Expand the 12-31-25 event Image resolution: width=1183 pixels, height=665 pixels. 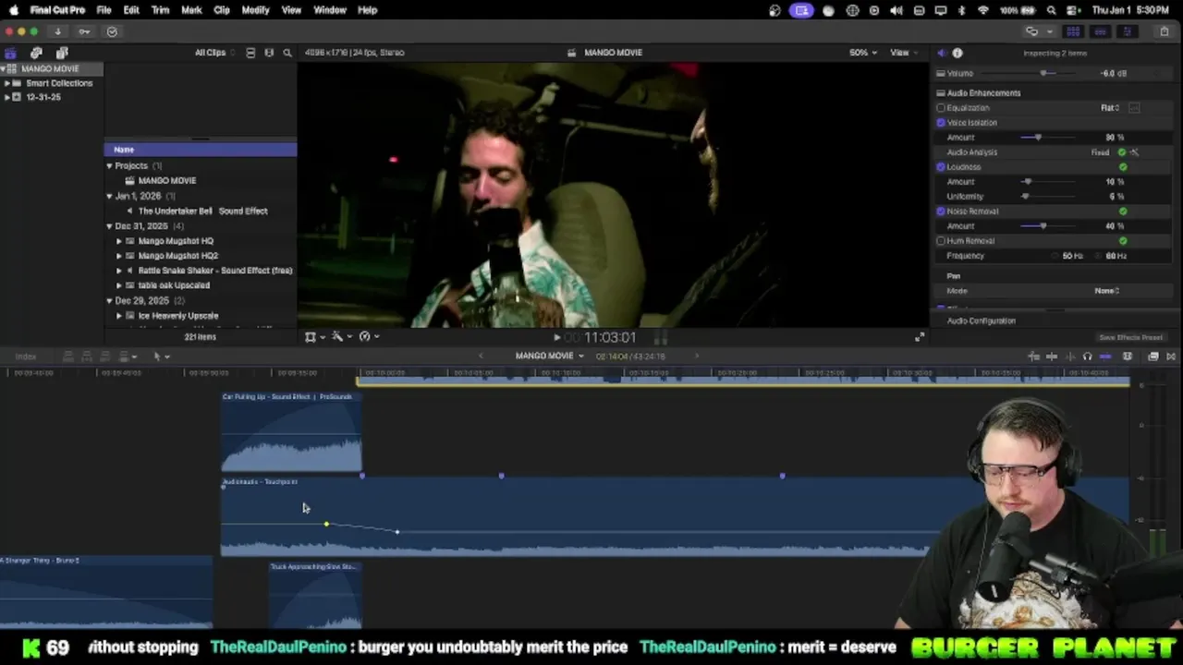tap(6, 97)
